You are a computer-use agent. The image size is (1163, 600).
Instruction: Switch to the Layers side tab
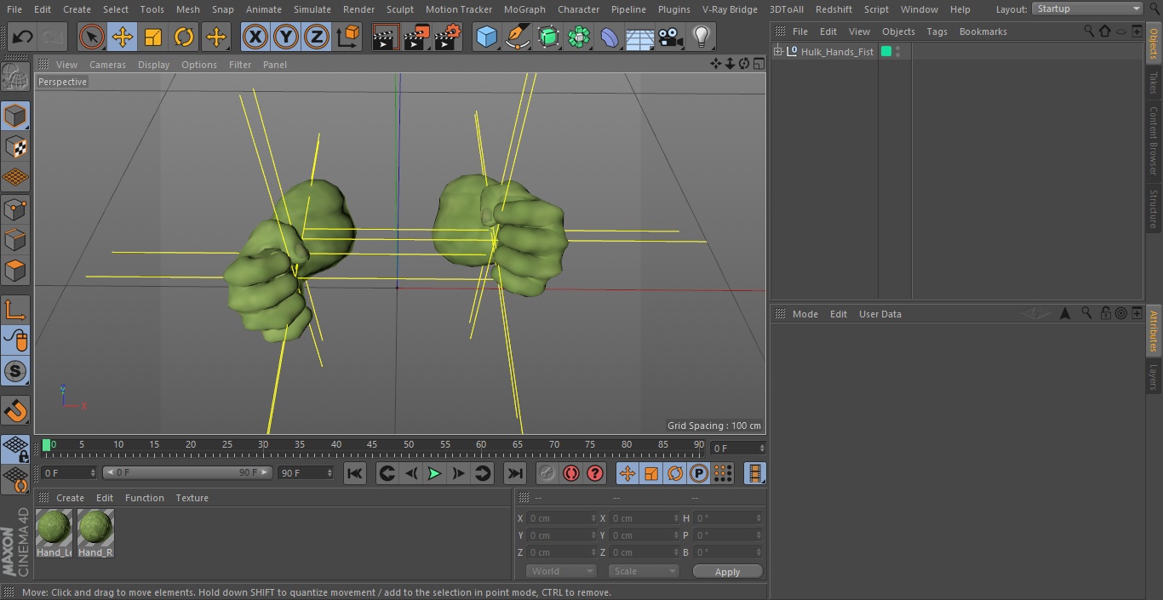(x=1154, y=376)
